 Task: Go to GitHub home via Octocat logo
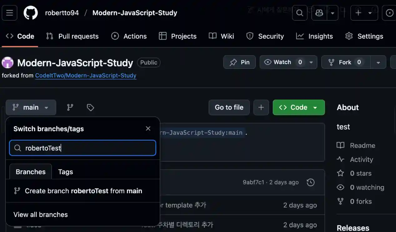click(x=31, y=13)
